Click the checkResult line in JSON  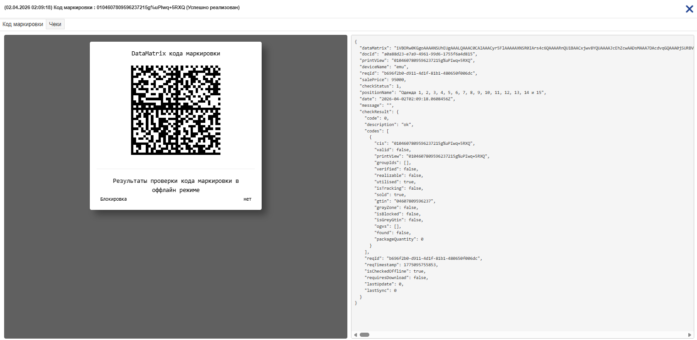tap(380, 112)
